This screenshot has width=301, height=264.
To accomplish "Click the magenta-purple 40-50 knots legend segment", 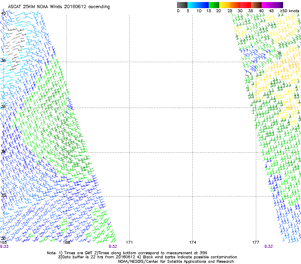I will point(272,5).
